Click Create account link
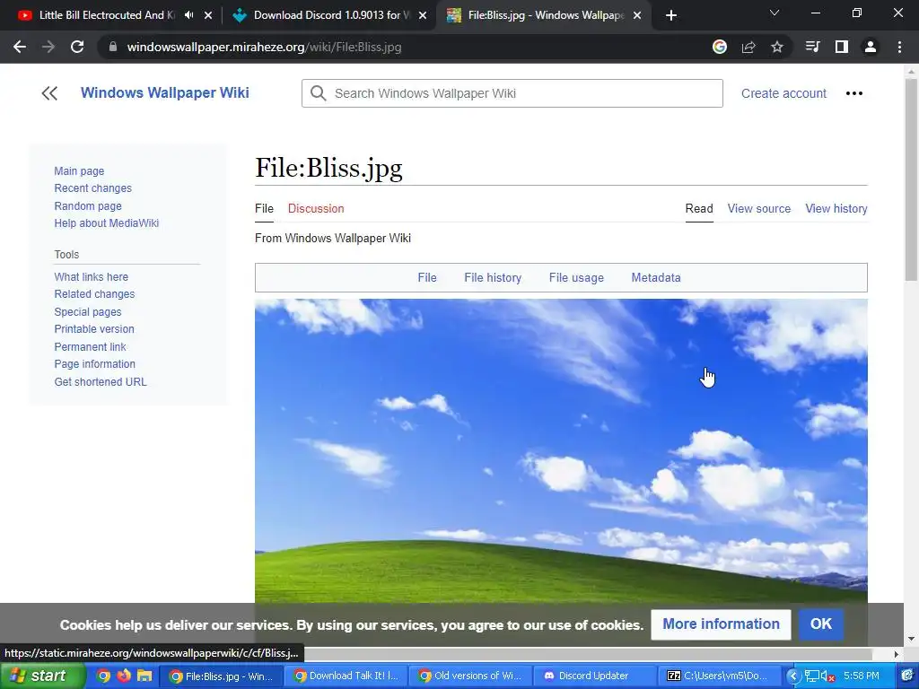 click(x=783, y=93)
